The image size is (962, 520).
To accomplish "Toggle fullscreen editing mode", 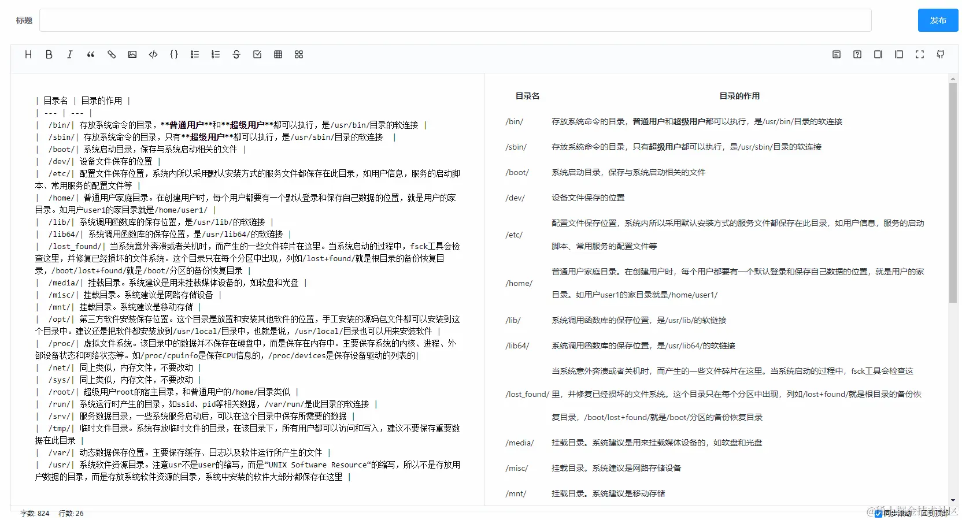I will click(x=919, y=54).
